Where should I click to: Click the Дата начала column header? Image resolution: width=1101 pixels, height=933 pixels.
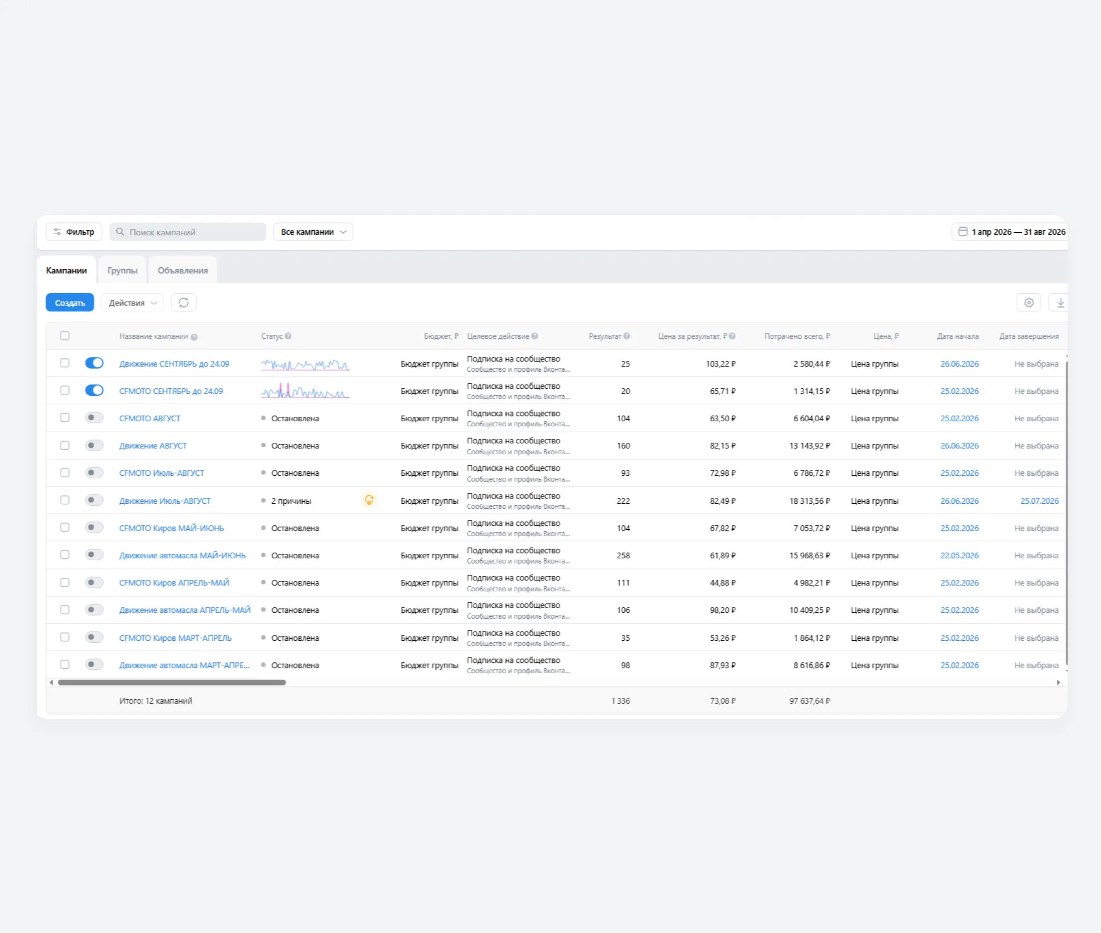pyautogui.click(x=957, y=336)
